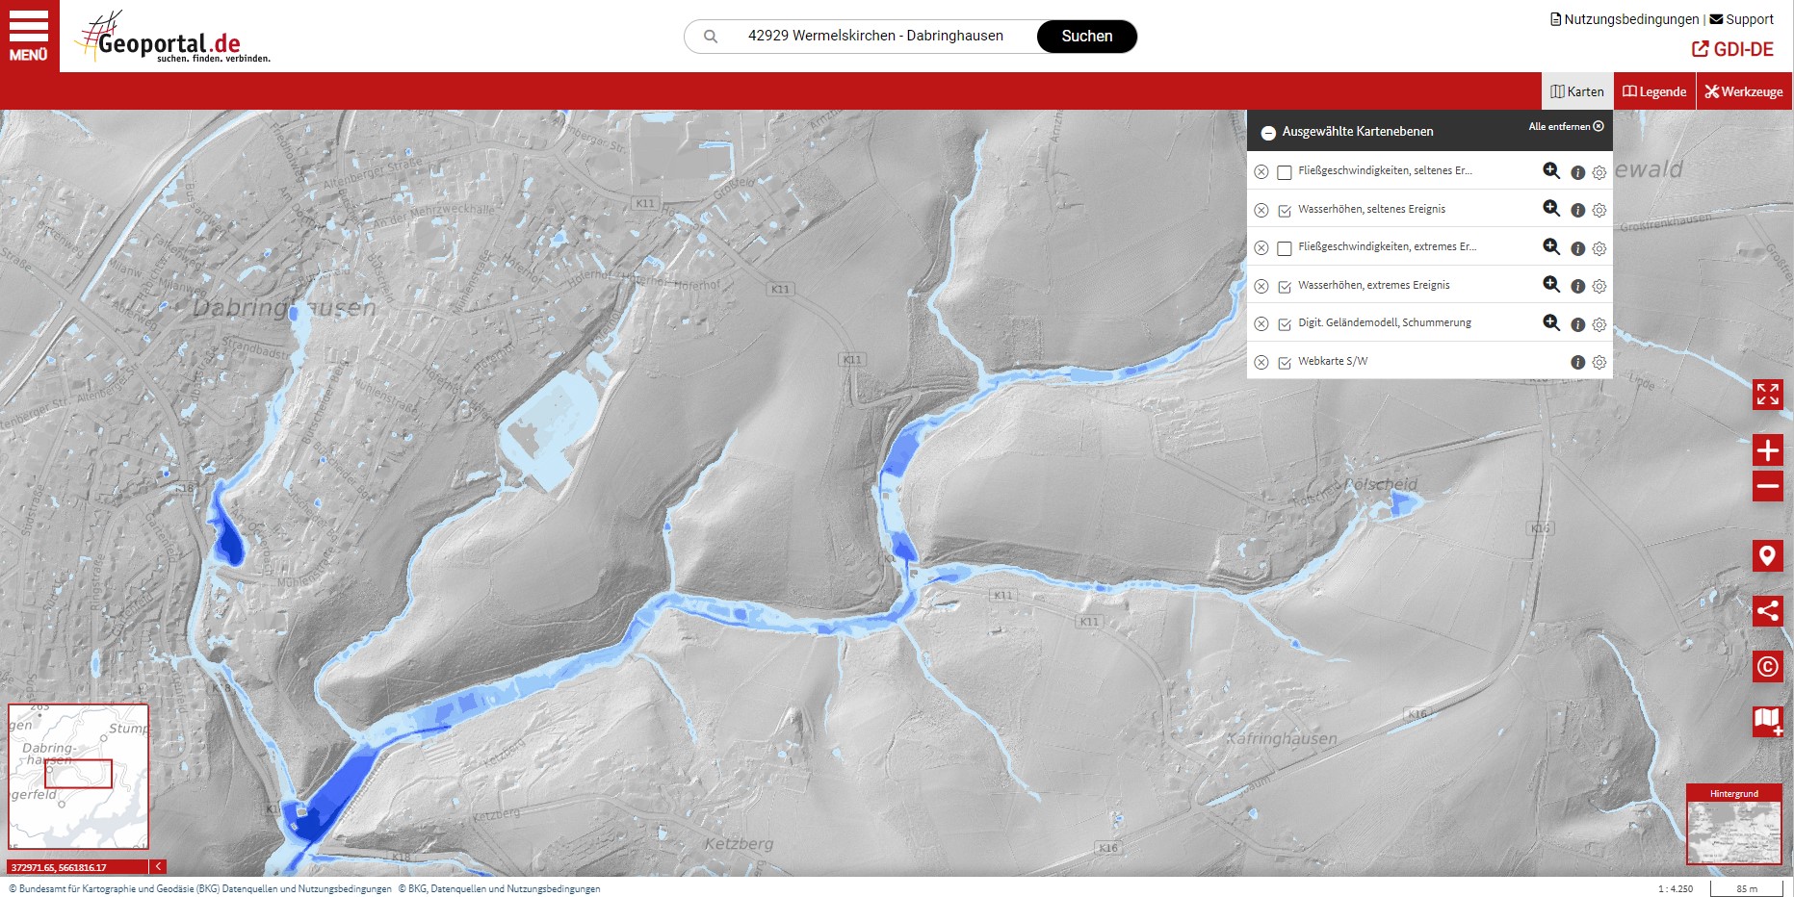
Task: Click the add map icon
Action: [1767, 721]
